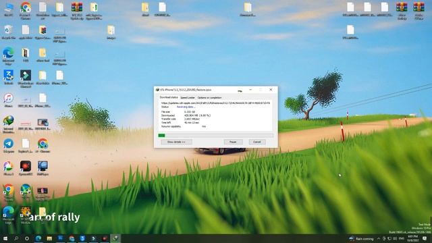Click the green download progress bar
Screen dimensions: 432x243
click(x=162, y=135)
